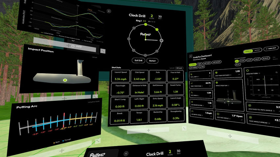Select the 10-15 FT distance range filter
Image resolution: width=280 pixels, height=157 pixels.
tap(266, 58)
